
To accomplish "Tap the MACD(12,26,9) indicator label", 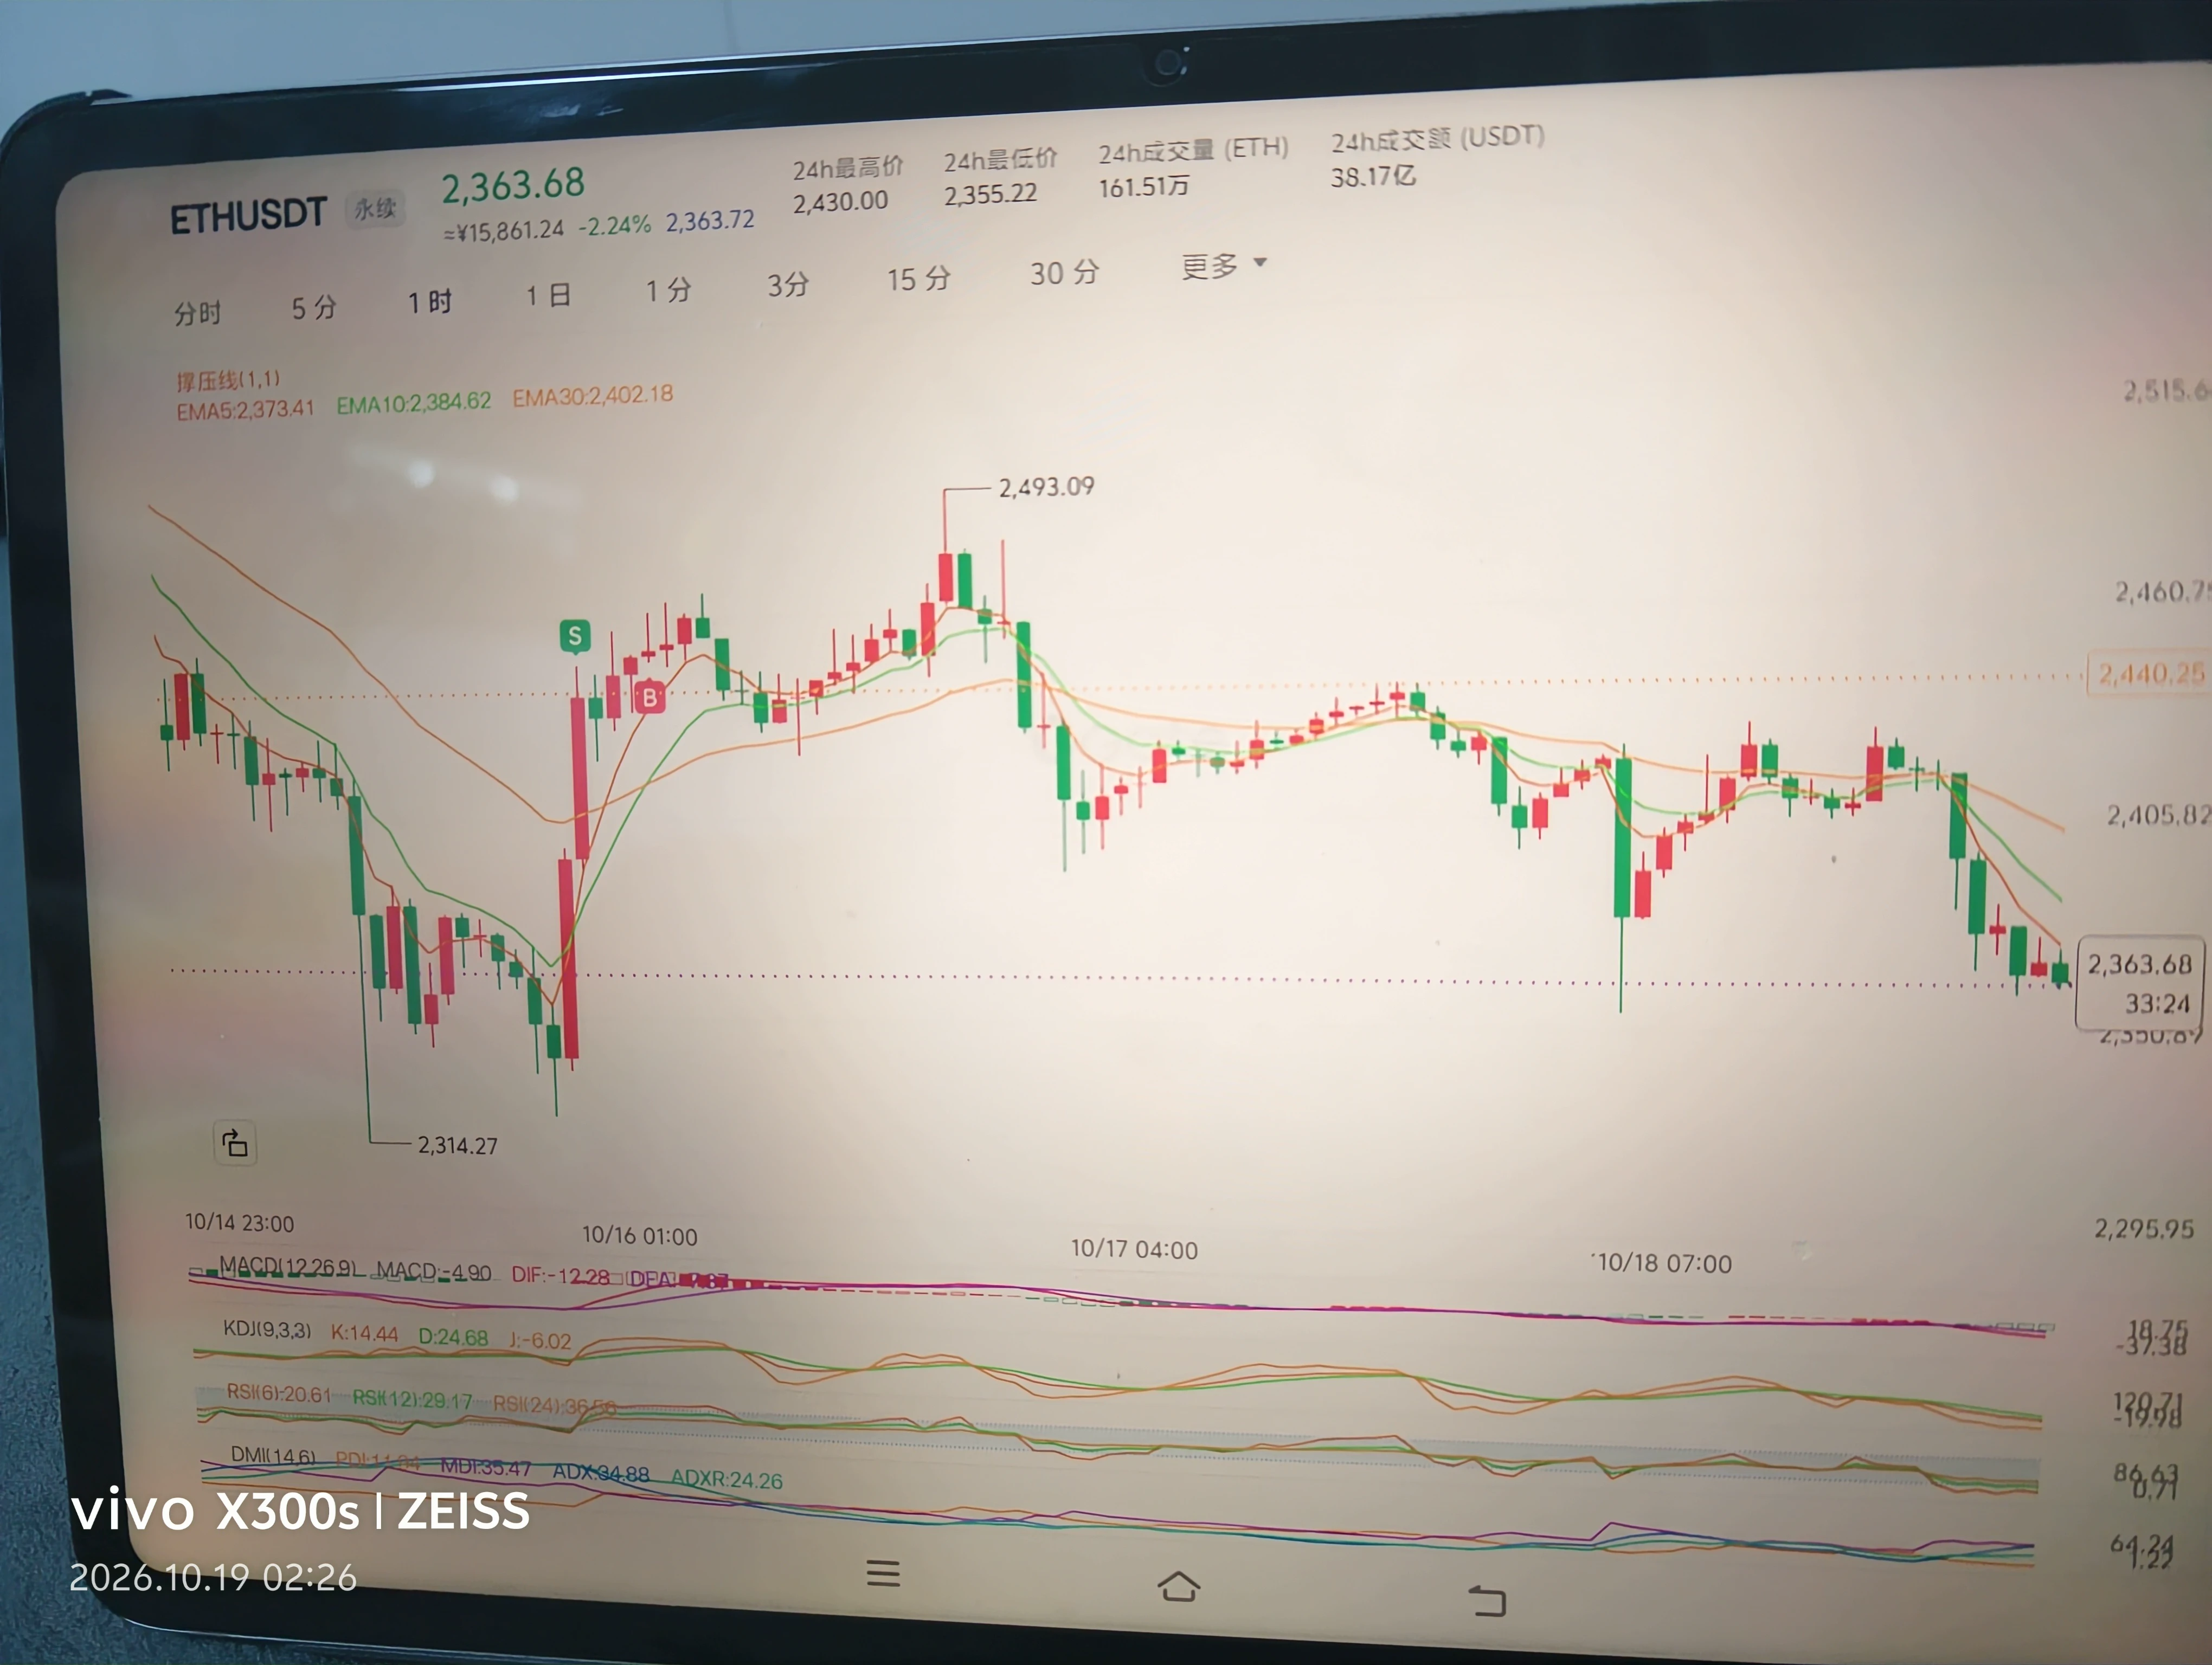I will click(287, 1266).
